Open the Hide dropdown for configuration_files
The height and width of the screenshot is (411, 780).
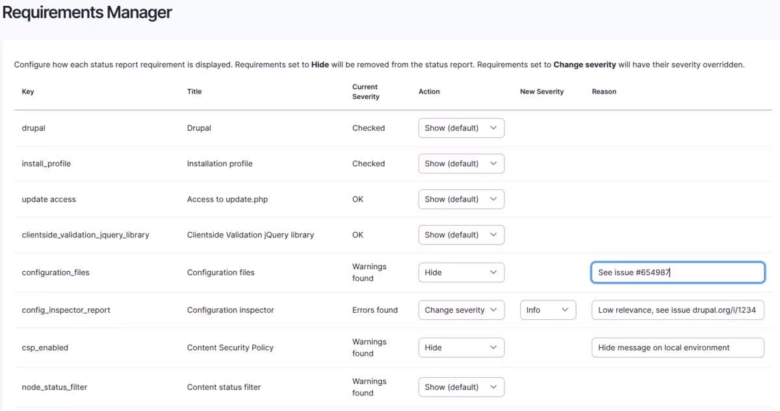click(x=461, y=272)
